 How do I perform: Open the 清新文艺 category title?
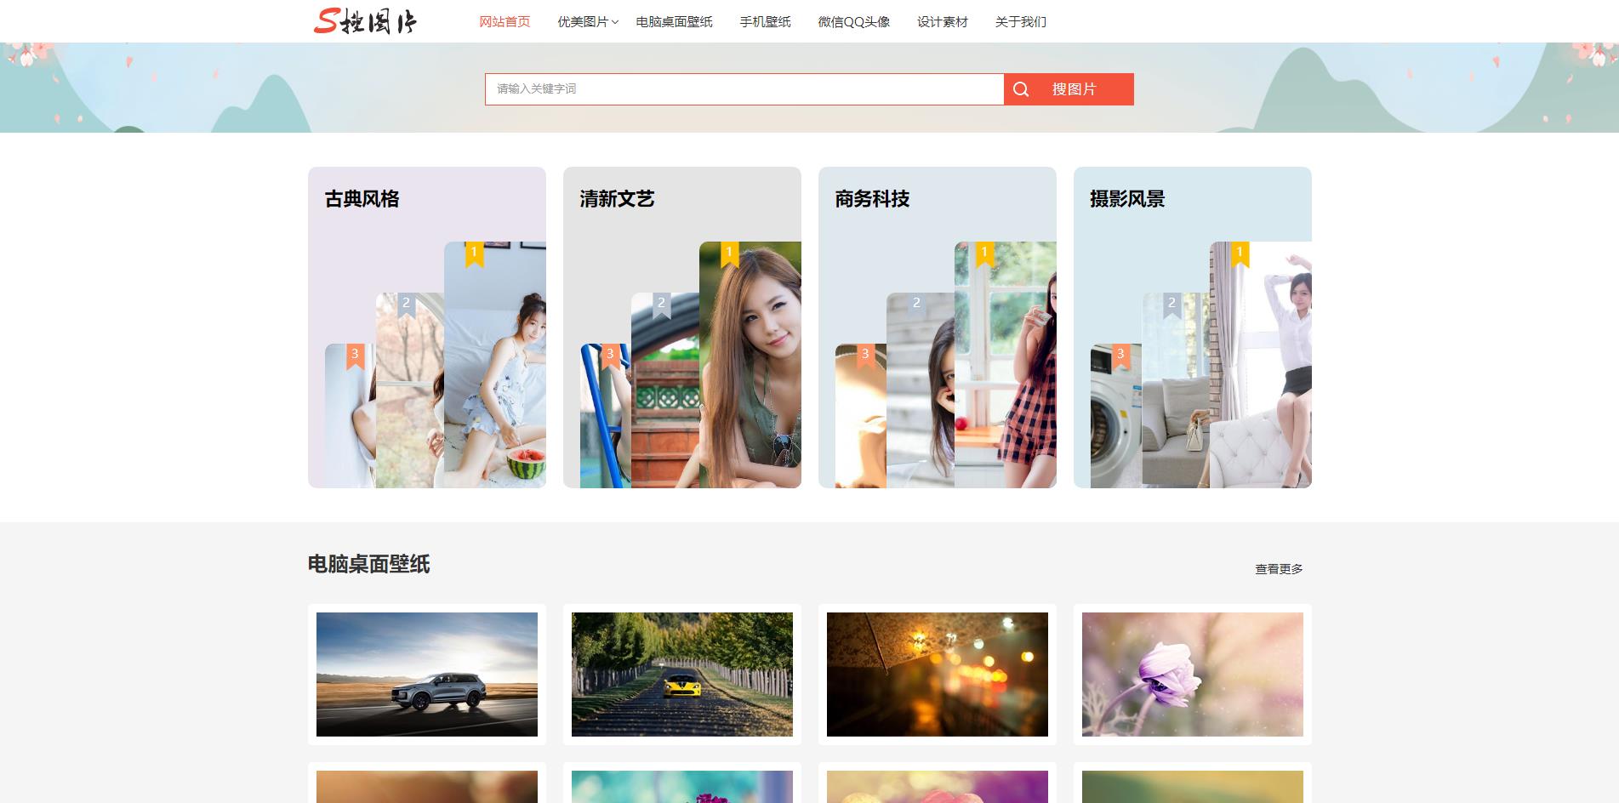pyautogui.click(x=617, y=199)
